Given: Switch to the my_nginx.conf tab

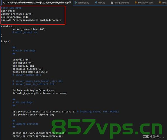Looking at the screenshot, I should (x=144, y=3).
